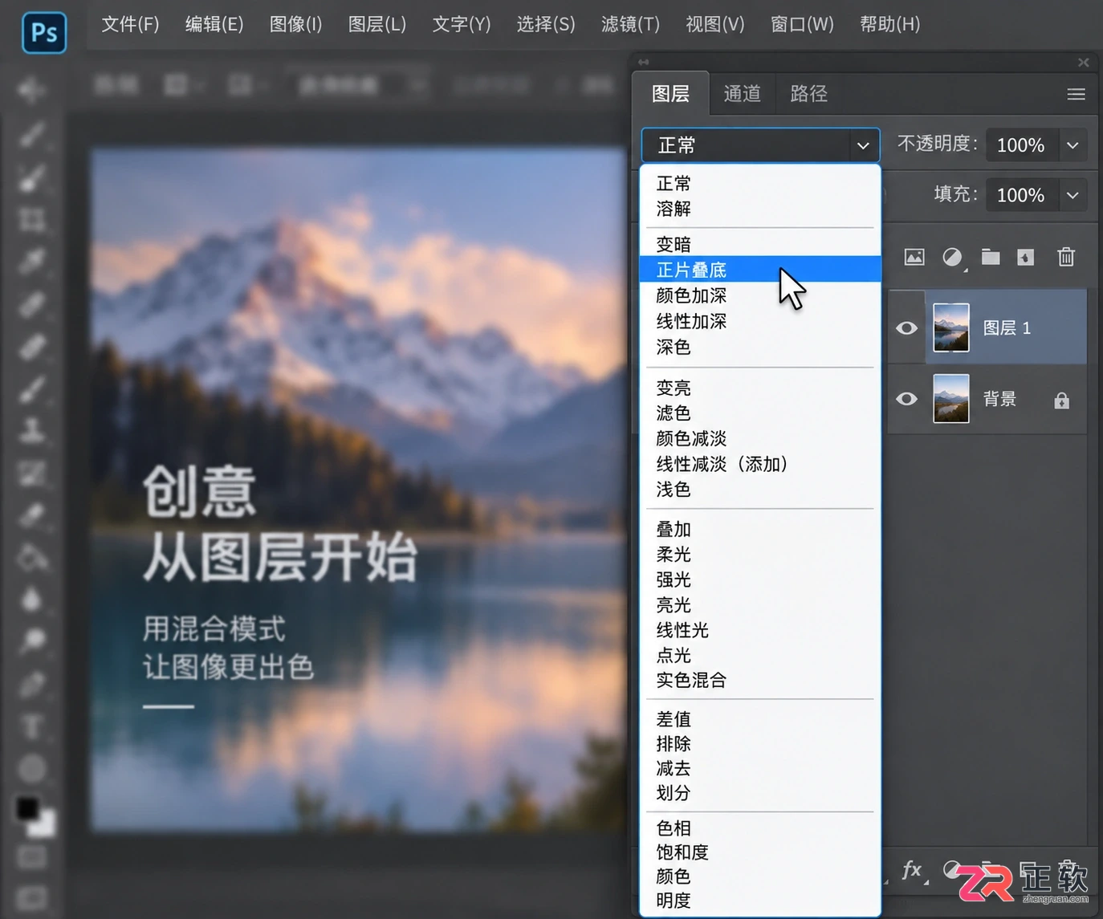Click the lock icon on 背景 layer
The width and height of the screenshot is (1103, 919).
click(1061, 400)
